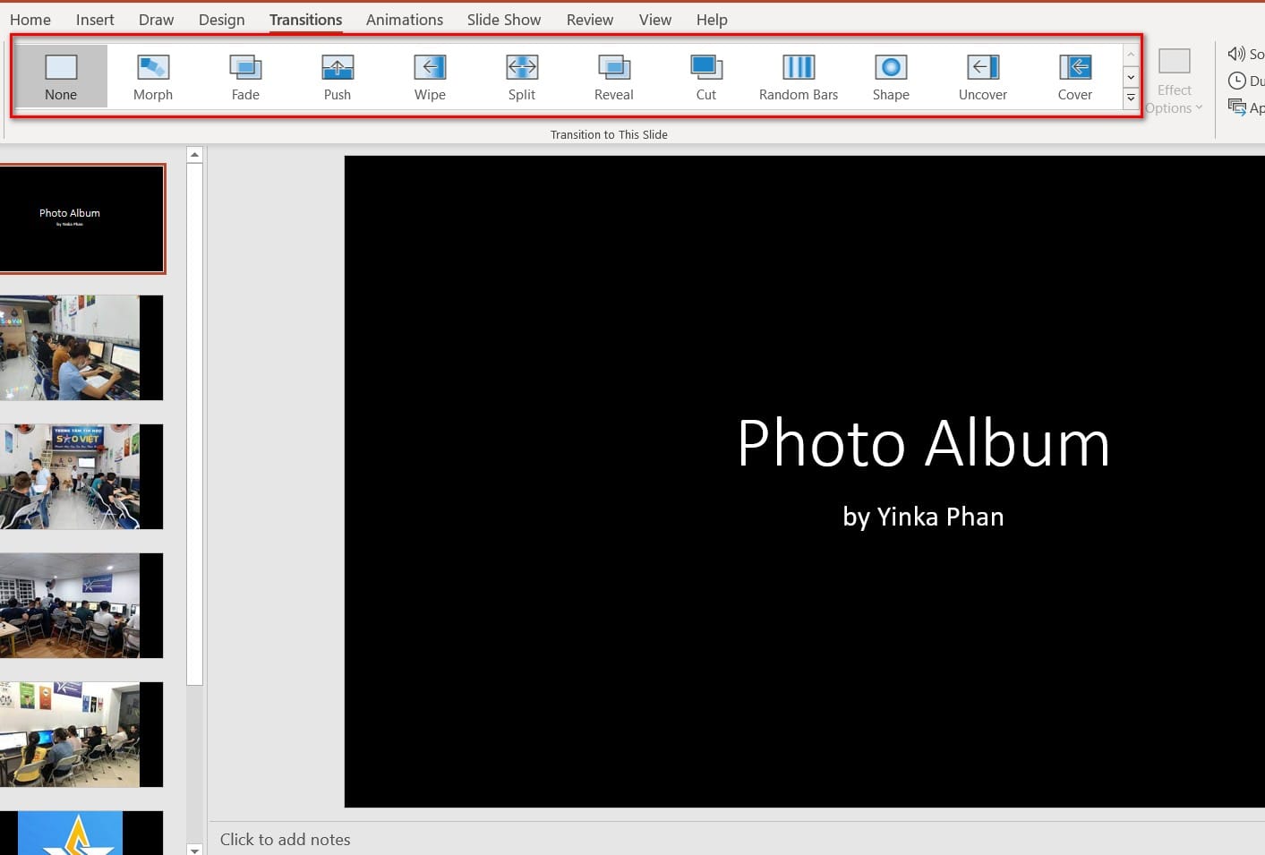Open the Transitions tab
The height and width of the screenshot is (855, 1265).
306,20
